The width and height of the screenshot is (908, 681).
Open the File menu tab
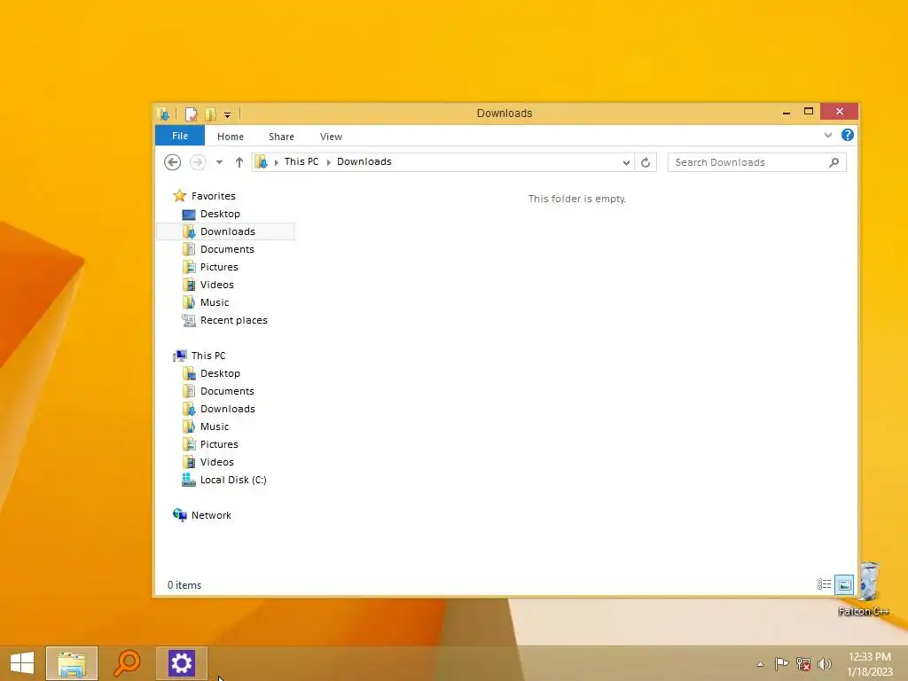pos(179,136)
